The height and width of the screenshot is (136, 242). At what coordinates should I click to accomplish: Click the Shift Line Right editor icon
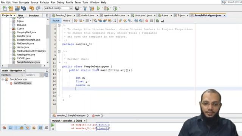tap(141, 21)
